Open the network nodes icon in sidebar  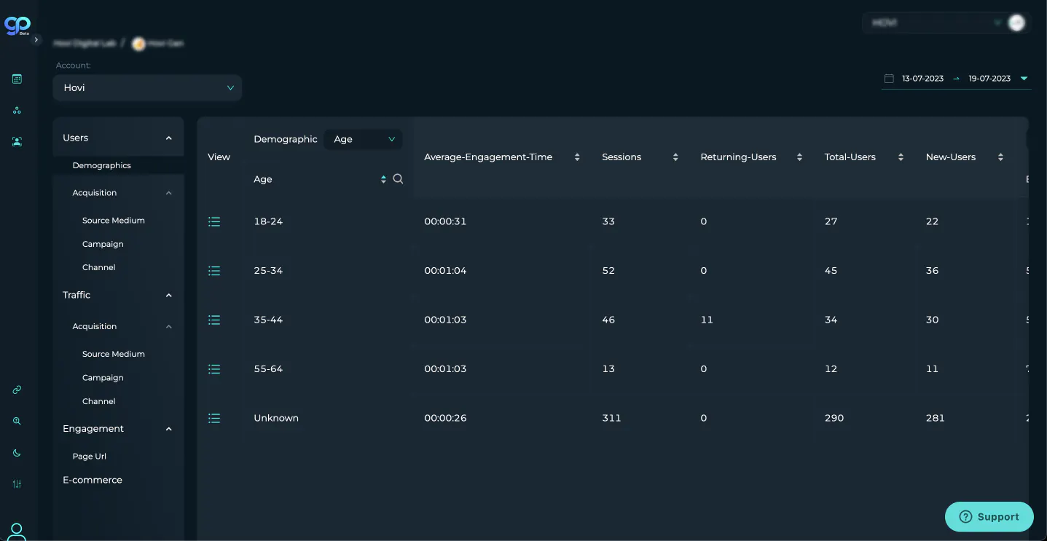tap(17, 111)
